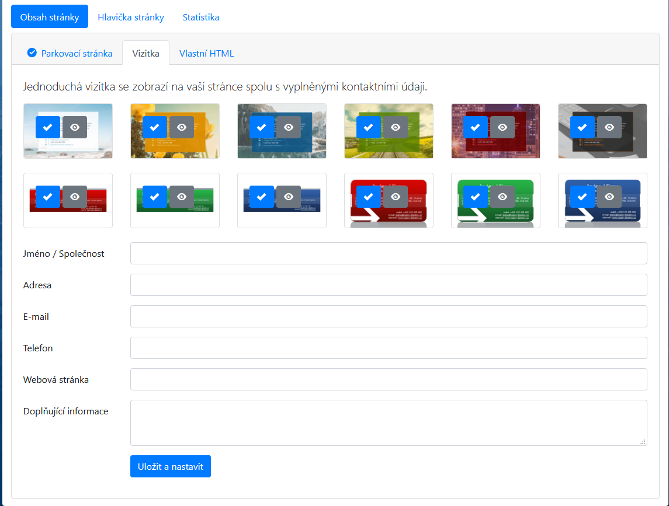Open the Hlavička stránky section
Screen dimensions: 669x506
131,17
